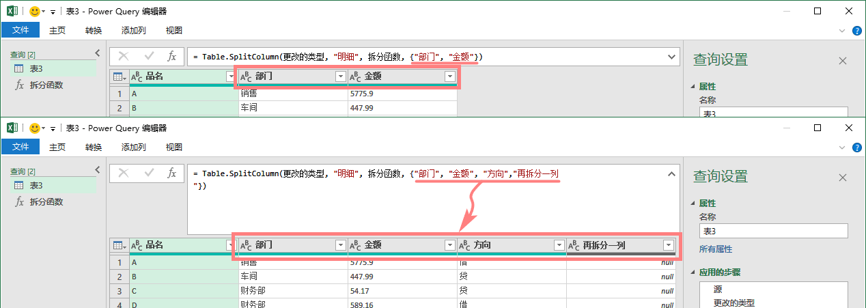Collapse 应用的步骤 section
866x308 pixels.
694,272
